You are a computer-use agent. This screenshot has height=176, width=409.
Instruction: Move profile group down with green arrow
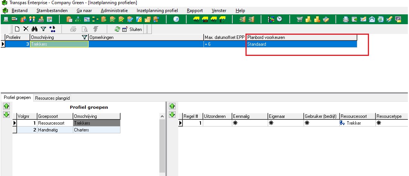6,114
